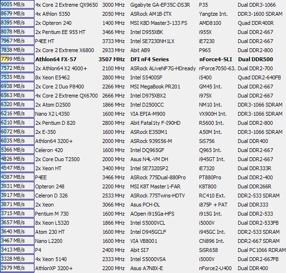This screenshot has width=286, height=273.
Task: Select the 2x Pentium EE 955 HT row
Action: click(143, 32)
